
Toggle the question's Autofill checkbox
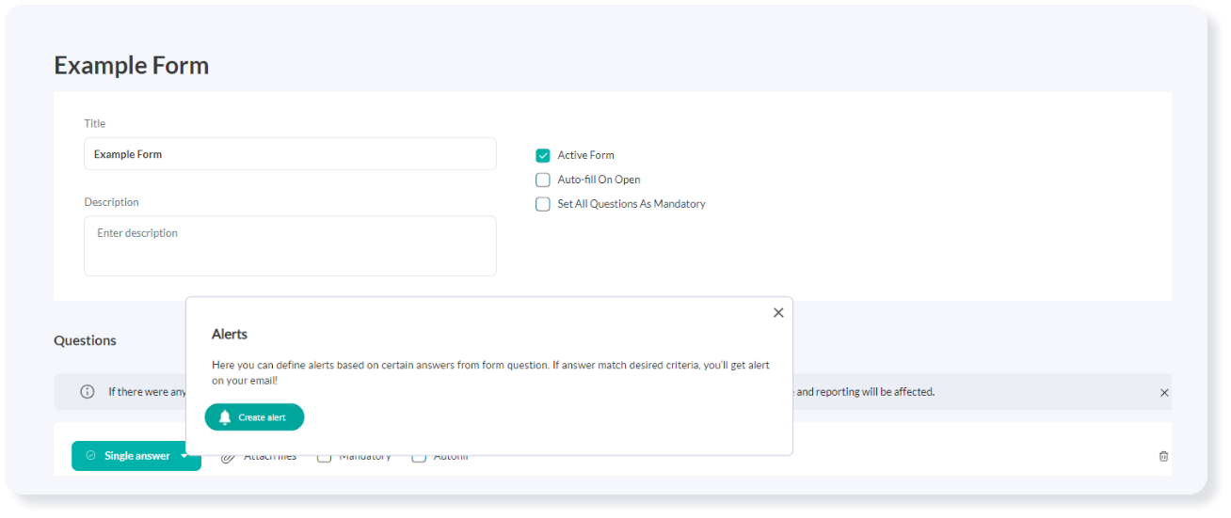(420, 458)
